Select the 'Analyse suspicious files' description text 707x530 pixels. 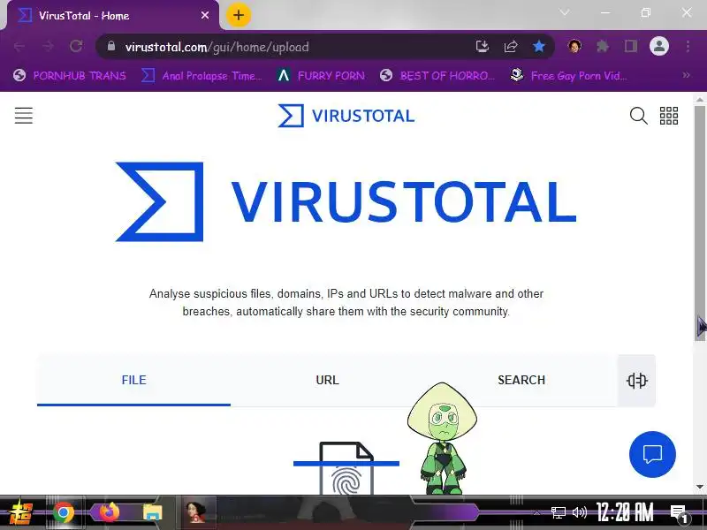346,302
